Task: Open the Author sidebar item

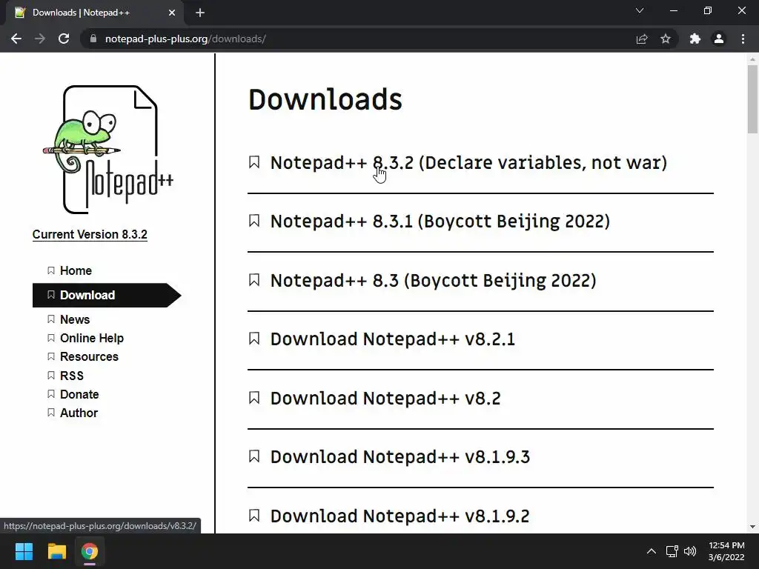Action: [x=79, y=413]
